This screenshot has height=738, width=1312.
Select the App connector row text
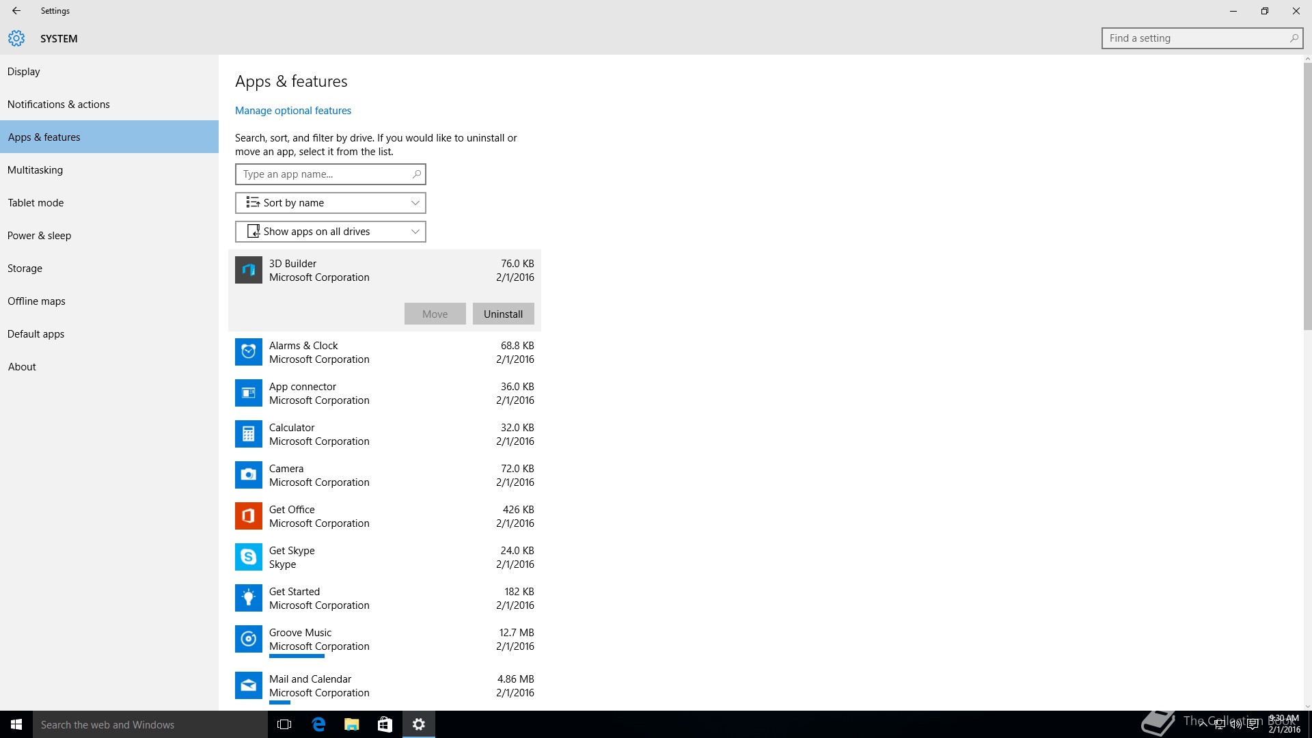tap(303, 387)
